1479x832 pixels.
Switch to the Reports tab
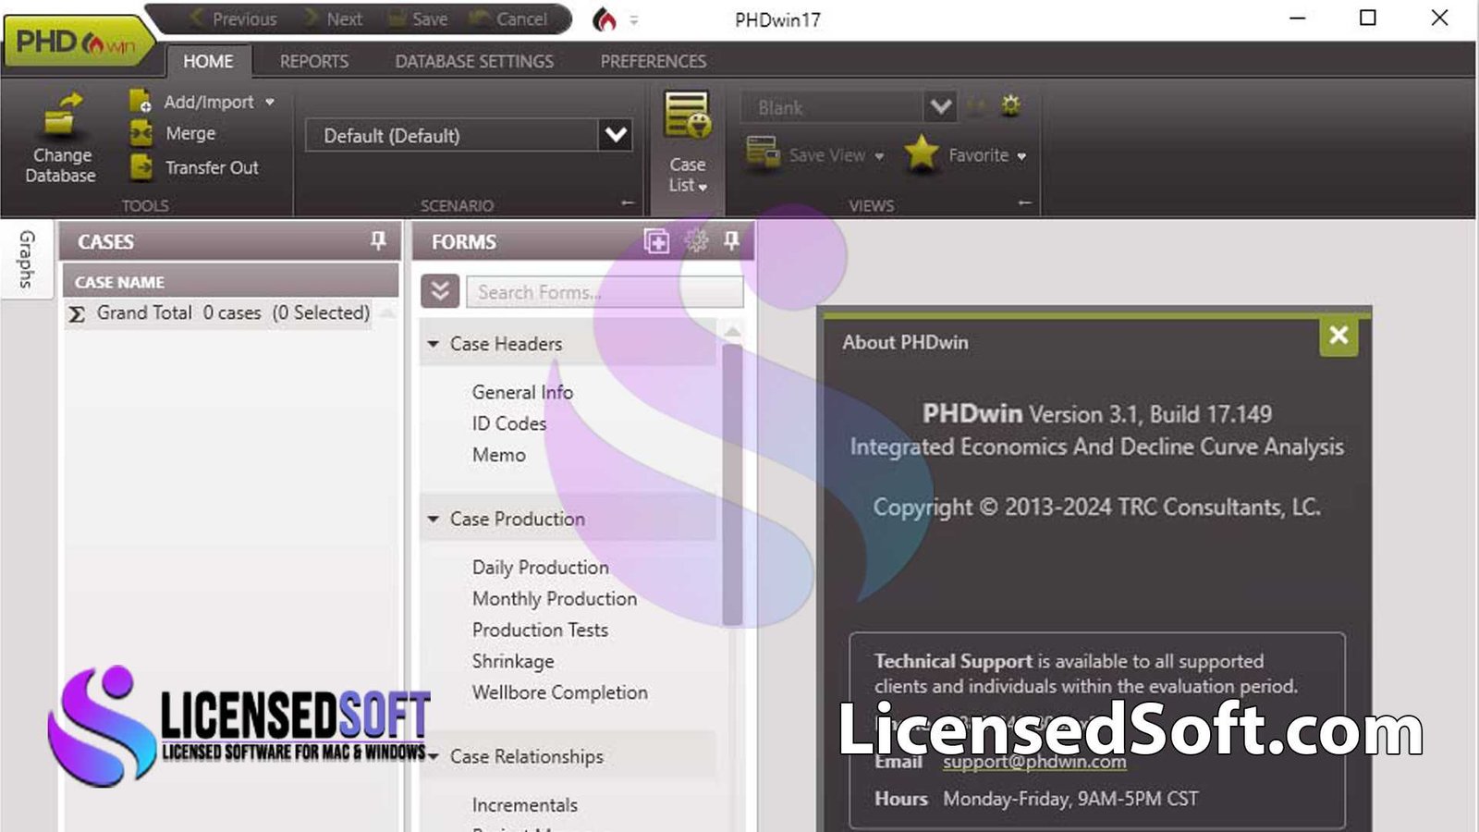click(x=313, y=61)
